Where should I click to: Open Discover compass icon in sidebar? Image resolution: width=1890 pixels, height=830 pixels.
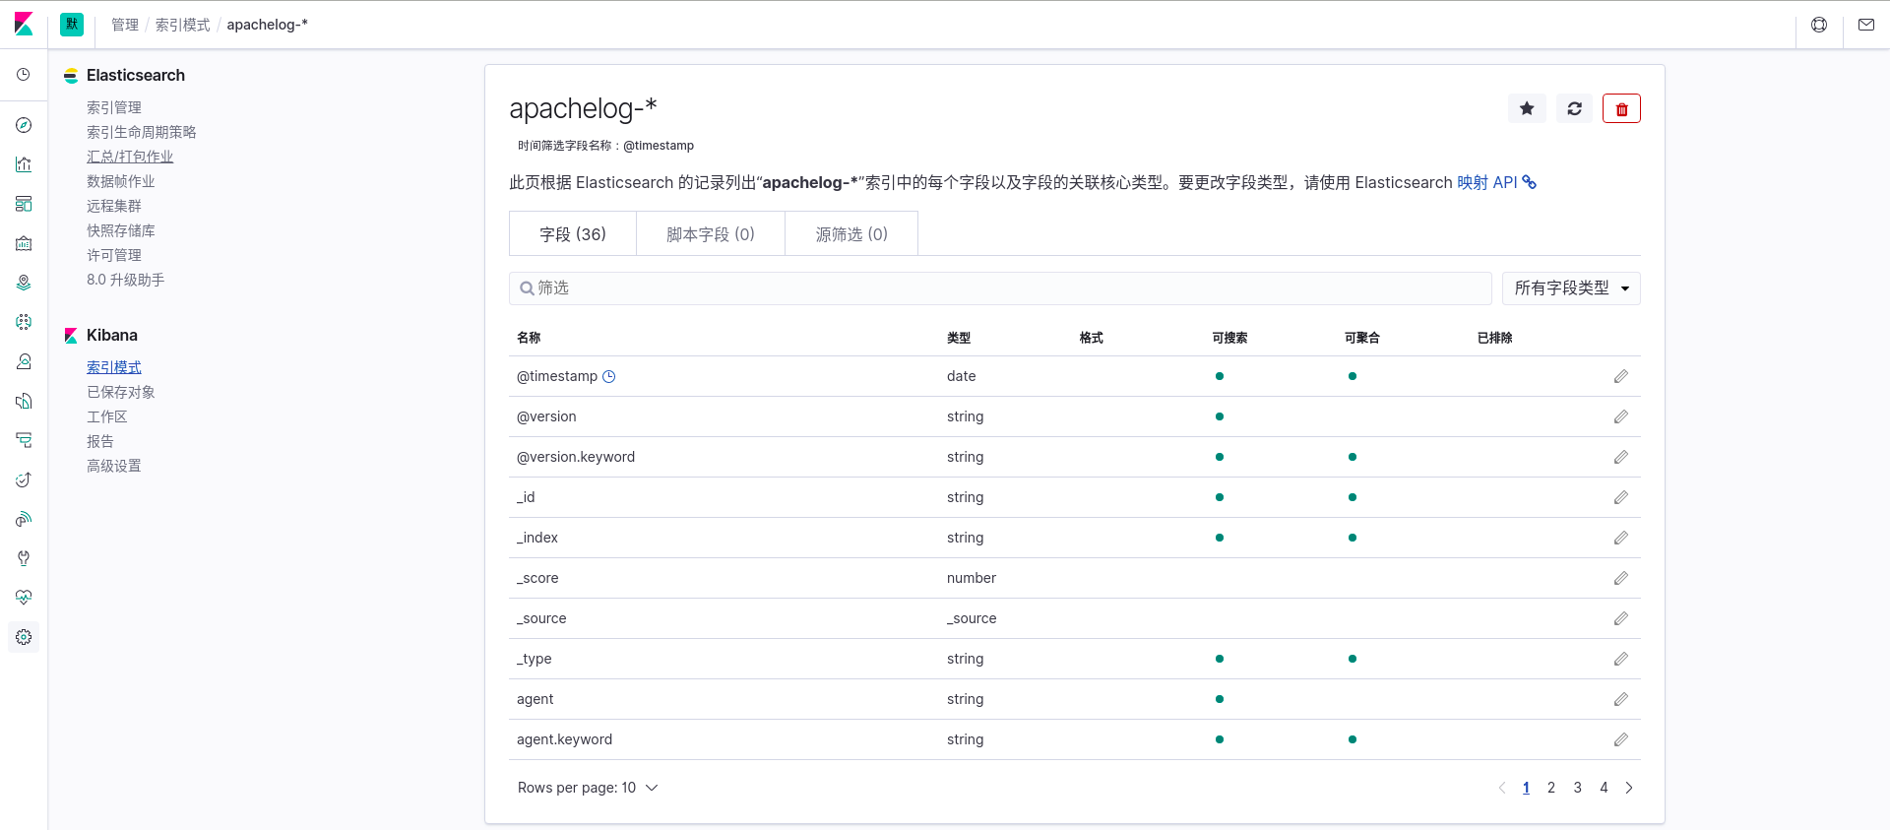click(24, 125)
